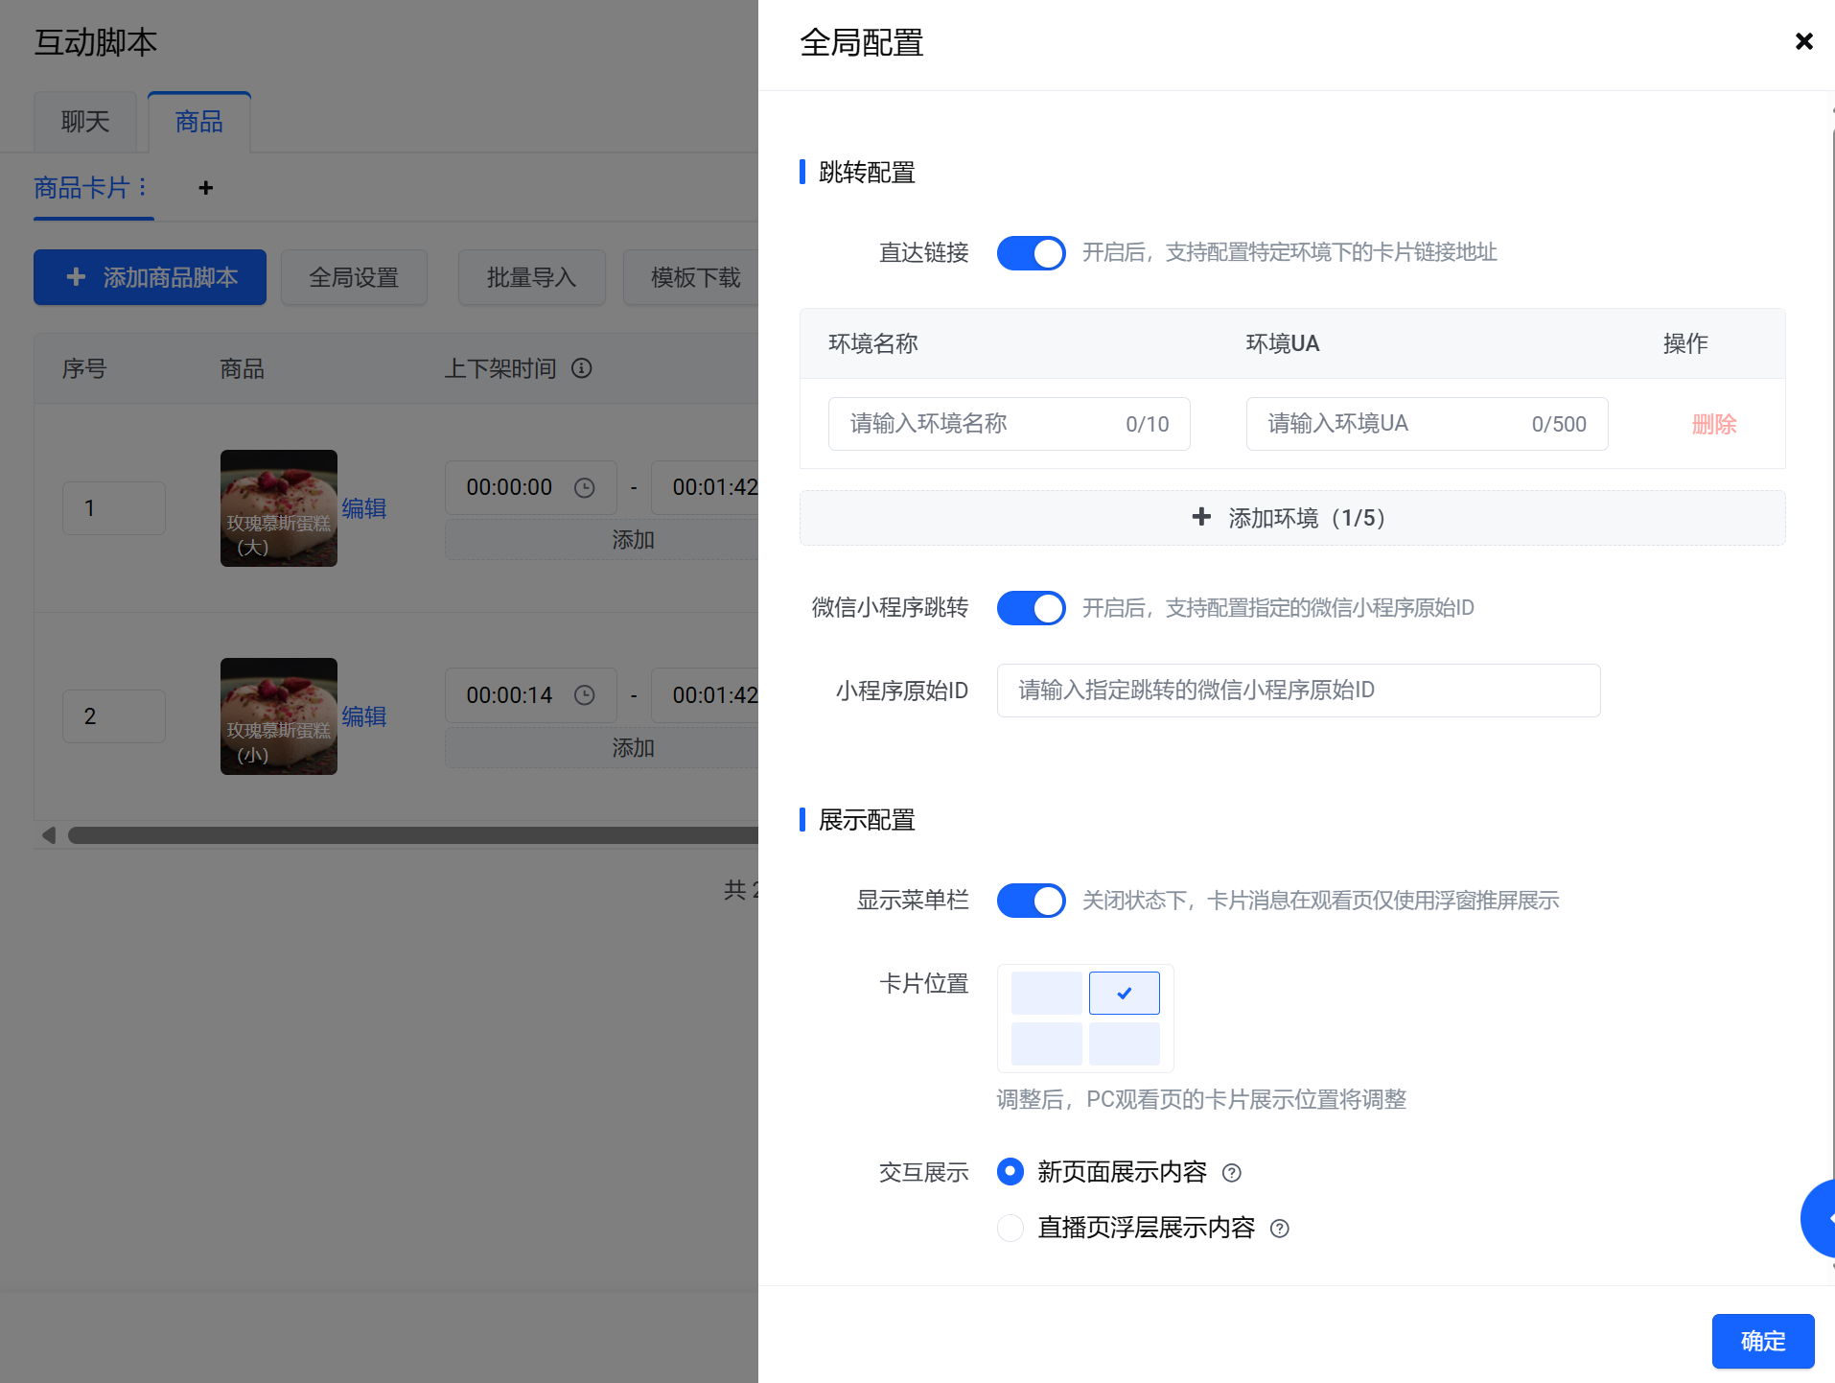This screenshot has height=1383, width=1835.
Task: Click the 序号 field with value 2
Action: tap(113, 716)
